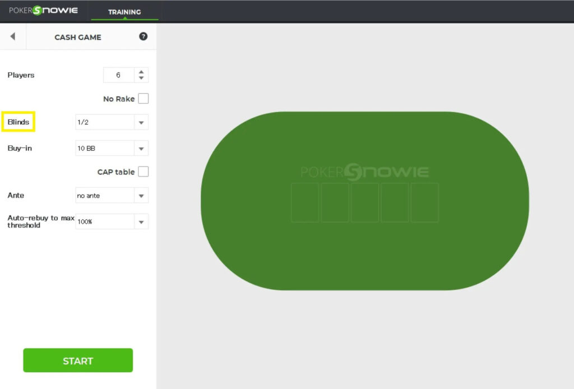Switch to the TRAINING tab

point(124,12)
